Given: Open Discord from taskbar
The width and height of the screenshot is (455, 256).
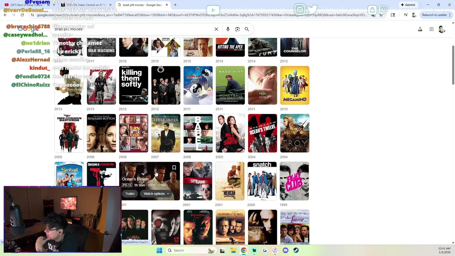Looking at the screenshot, I should click(285, 250).
